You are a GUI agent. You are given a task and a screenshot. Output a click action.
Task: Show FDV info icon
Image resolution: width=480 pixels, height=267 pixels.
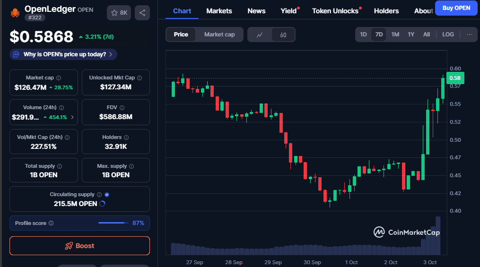pos(122,108)
